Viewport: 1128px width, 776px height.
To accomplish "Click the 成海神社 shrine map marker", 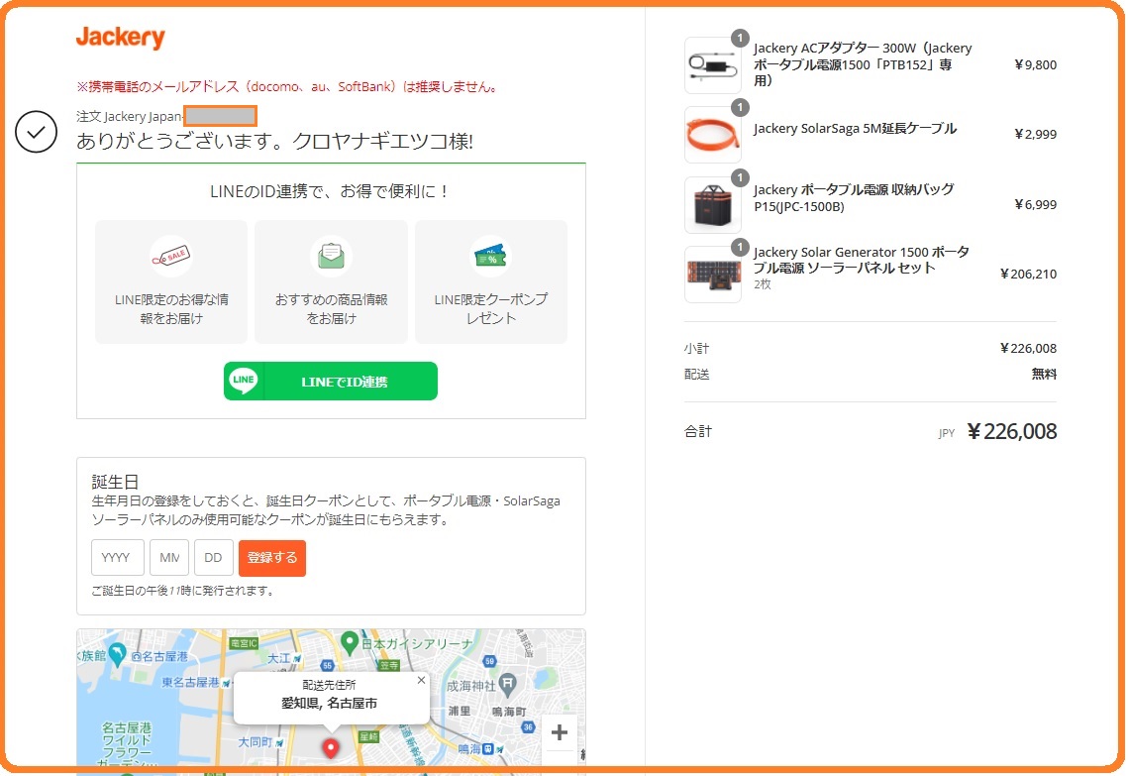I will pyautogui.click(x=507, y=684).
